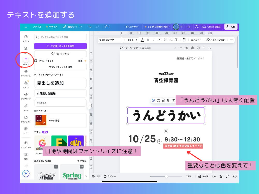
Task: Open the comments speech bubble icon
Action: 196,27
